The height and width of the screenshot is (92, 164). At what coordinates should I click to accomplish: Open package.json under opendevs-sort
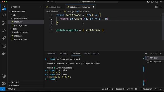(x=26, y=25)
